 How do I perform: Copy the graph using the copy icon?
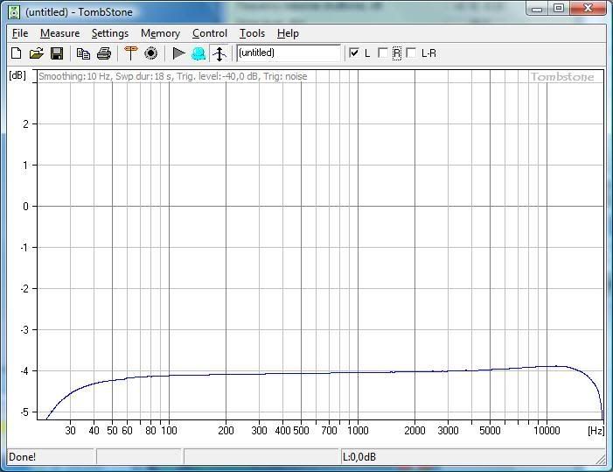[83, 53]
